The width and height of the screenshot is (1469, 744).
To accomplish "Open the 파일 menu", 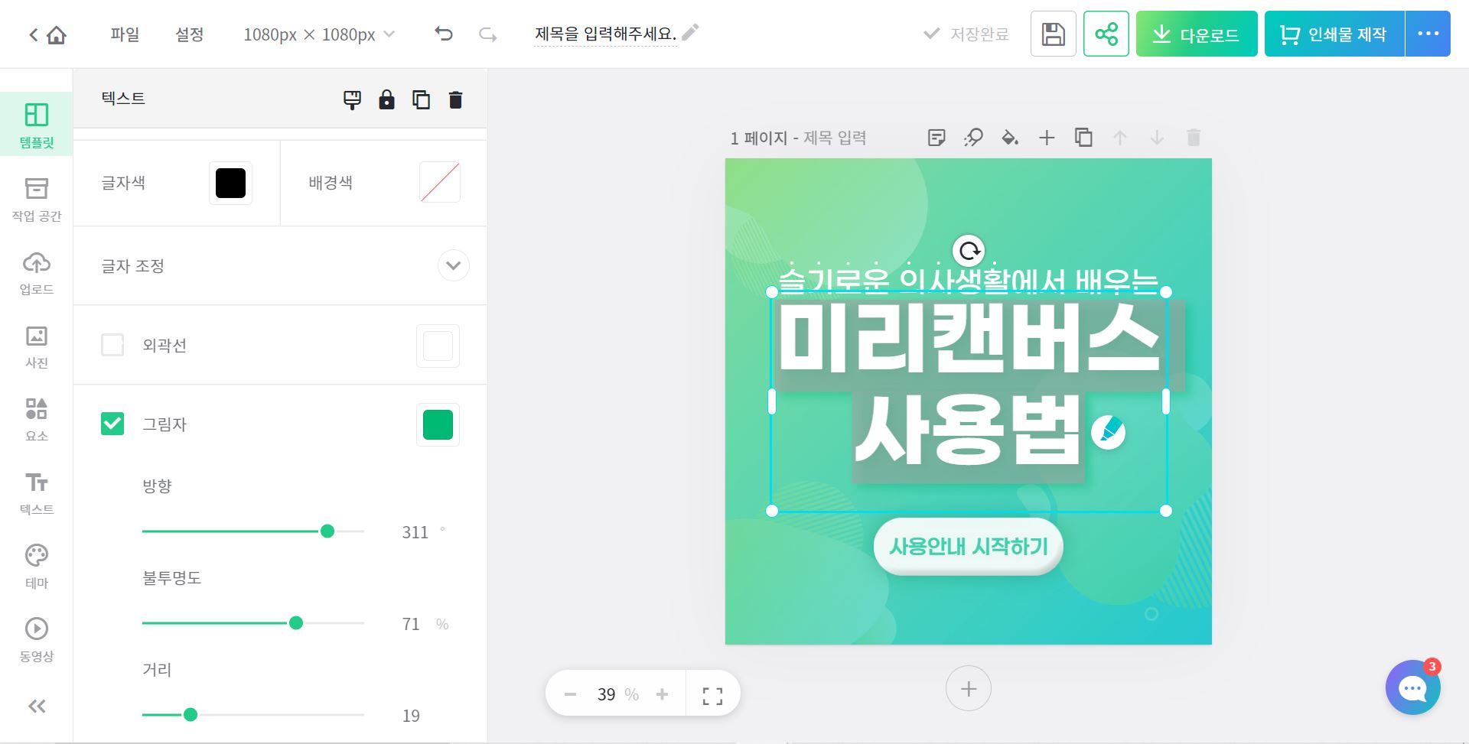I will tap(125, 34).
